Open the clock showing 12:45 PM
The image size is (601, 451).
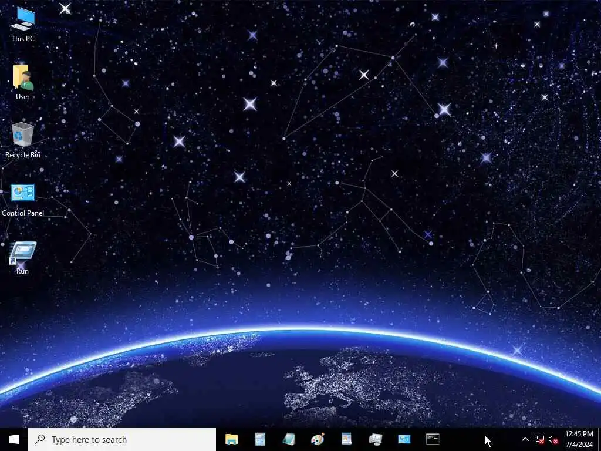pyautogui.click(x=579, y=439)
